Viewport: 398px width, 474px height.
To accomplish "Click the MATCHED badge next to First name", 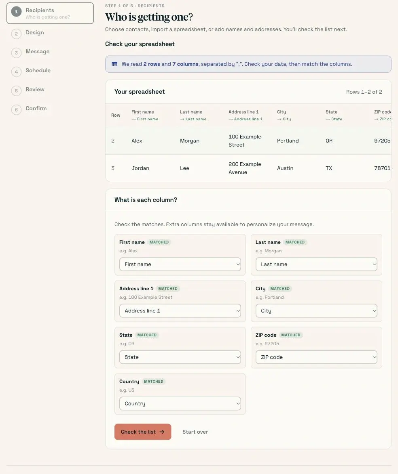I will [159, 242].
